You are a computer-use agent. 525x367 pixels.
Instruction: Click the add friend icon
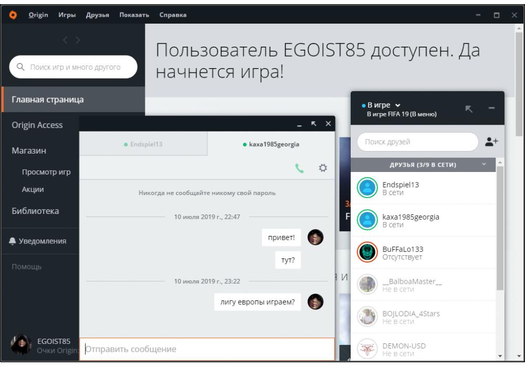point(491,142)
